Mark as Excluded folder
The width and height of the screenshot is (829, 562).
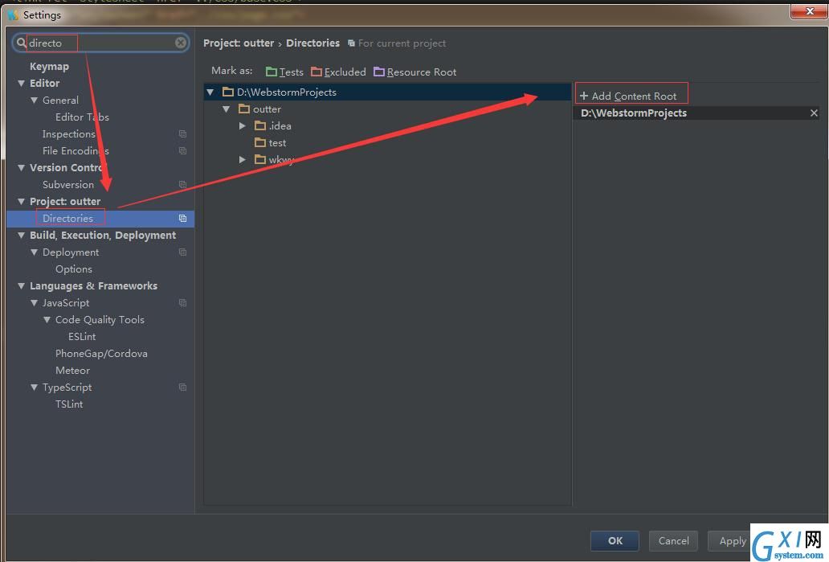[x=338, y=72]
